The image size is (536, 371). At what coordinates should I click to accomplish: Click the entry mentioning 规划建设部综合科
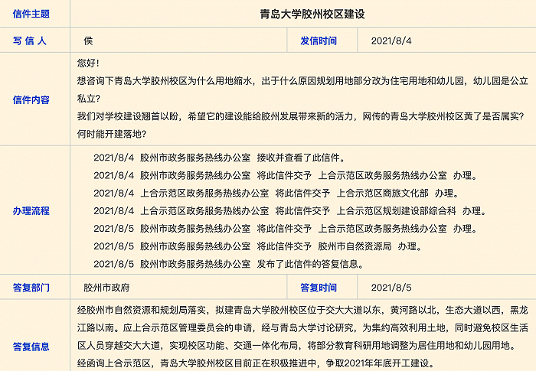(290, 211)
